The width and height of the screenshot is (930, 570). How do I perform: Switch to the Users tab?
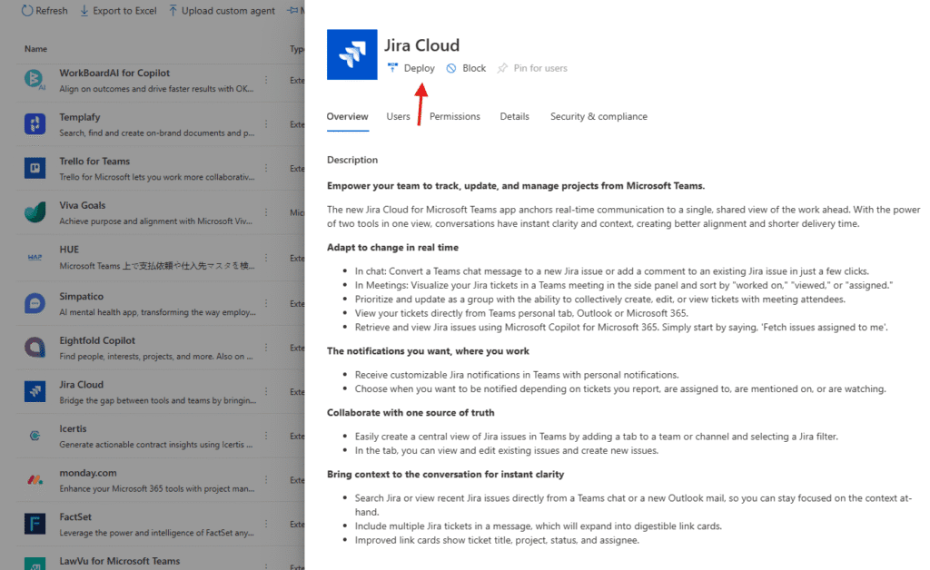[398, 116]
